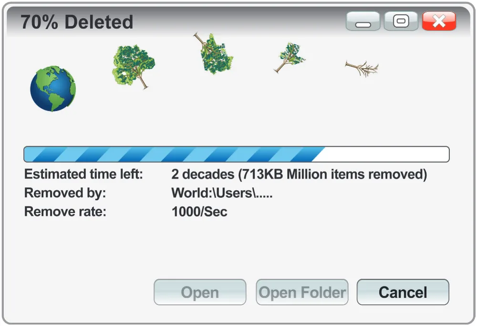The image size is (477, 326).
Task: Click the Estimated time left label
Action: (x=83, y=174)
